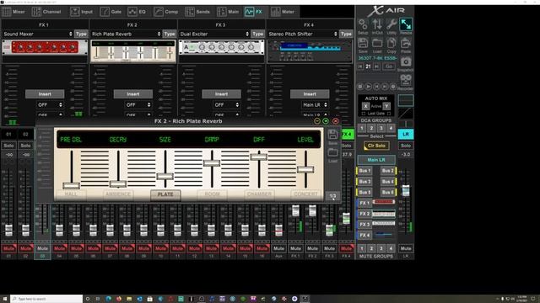Switch to the Sends tab
Image resolution: width=540 pixels, height=303 pixels.
197,12
